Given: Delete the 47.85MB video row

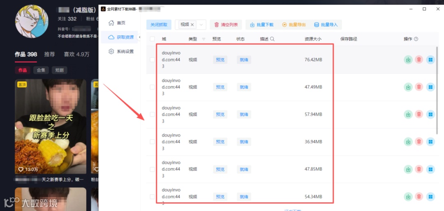Looking at the screenshot, I should [419, 169].
